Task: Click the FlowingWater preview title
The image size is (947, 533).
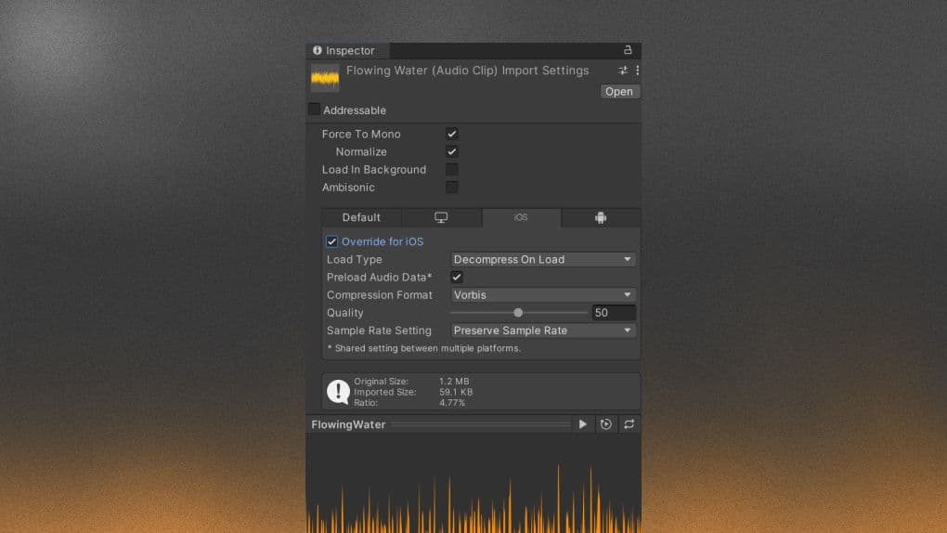Action: point(348,424)
